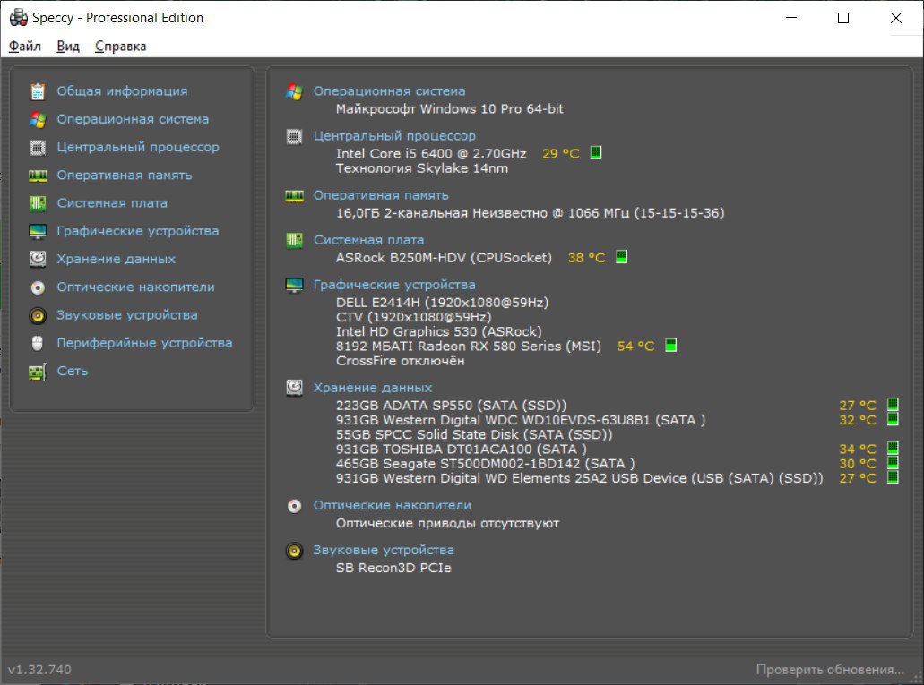The width and height of the screenshot is (924, 685).
Task: Open the Вид menu
Action: (68, 46)
